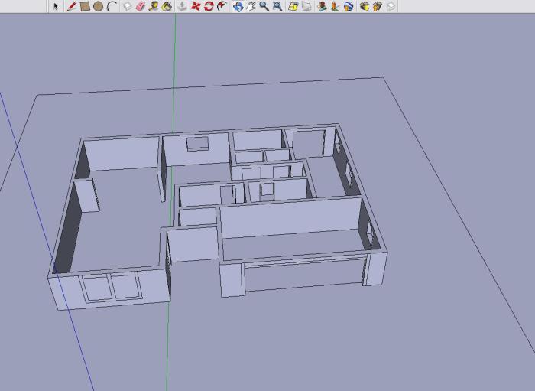Toggle terrain display in toolbar

click(x=306, y=6)
